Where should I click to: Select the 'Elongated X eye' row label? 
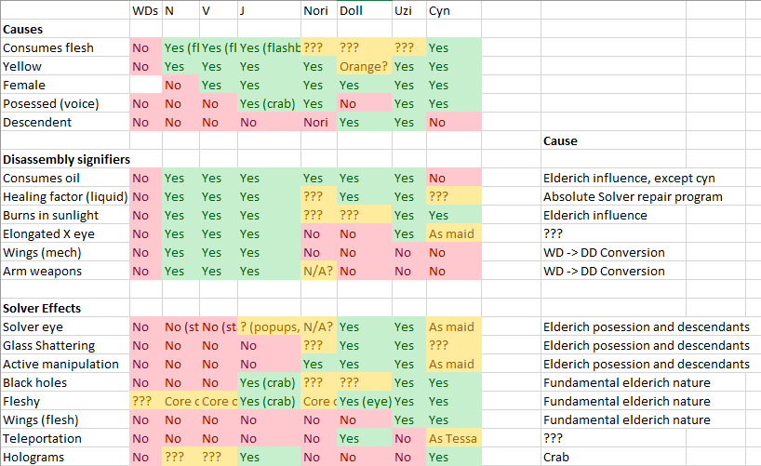(65, 234)
